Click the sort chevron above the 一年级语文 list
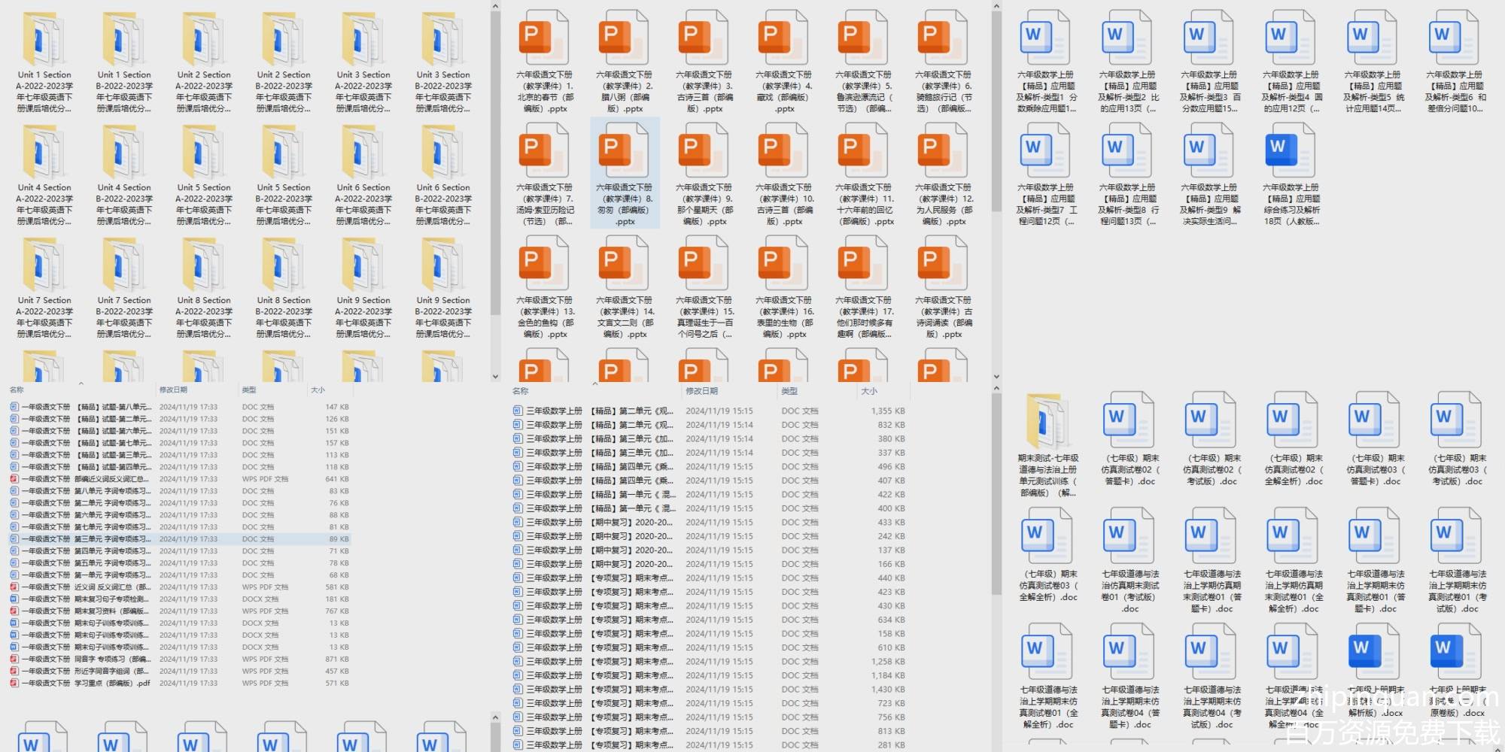 [x=81, y=384]
